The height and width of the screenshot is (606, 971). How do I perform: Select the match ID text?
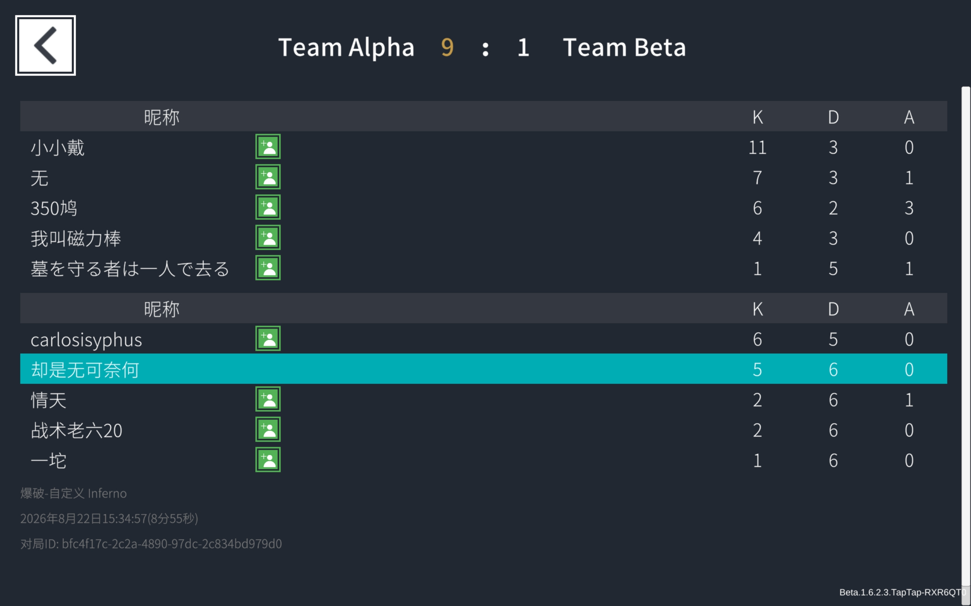click(151, 544)
